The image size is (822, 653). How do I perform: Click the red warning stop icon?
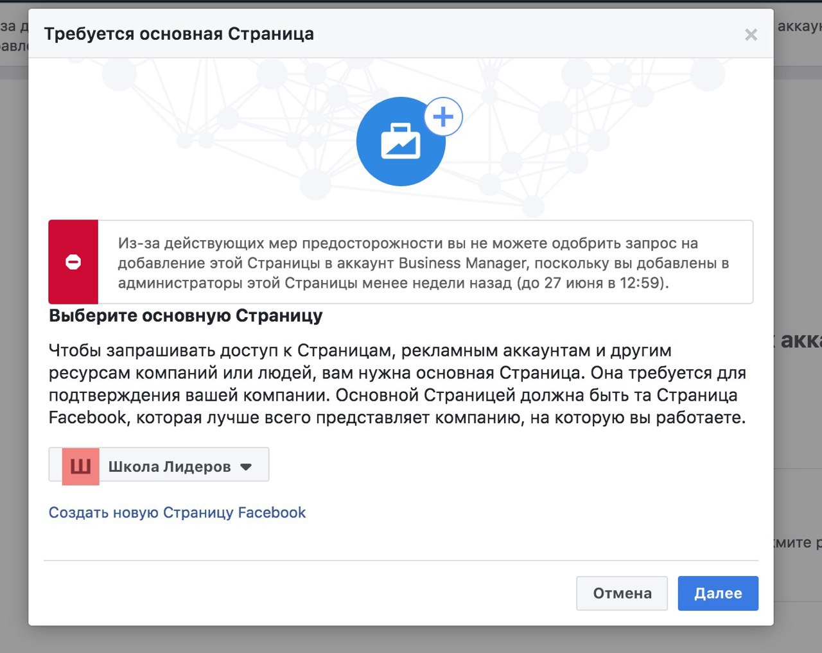click(73, 262)
